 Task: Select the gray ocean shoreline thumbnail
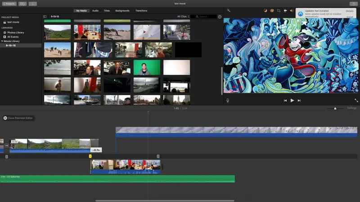pos(58,67)
